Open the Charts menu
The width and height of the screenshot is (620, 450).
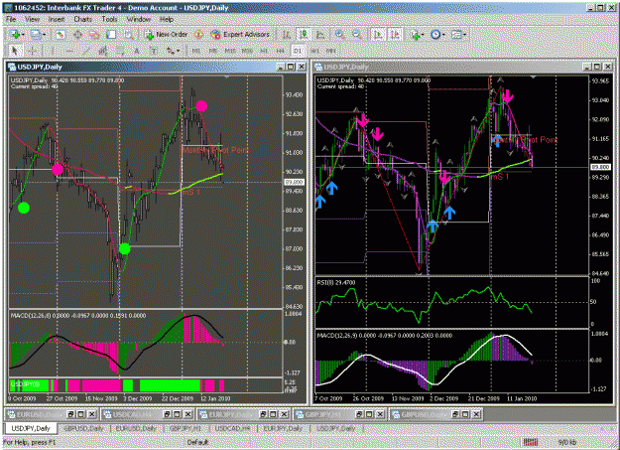82,19
